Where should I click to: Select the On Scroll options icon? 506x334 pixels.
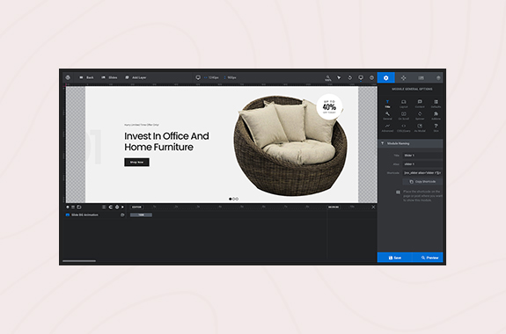coord(404,116)
